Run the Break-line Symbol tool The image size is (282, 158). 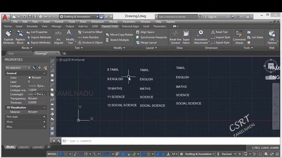175,37
